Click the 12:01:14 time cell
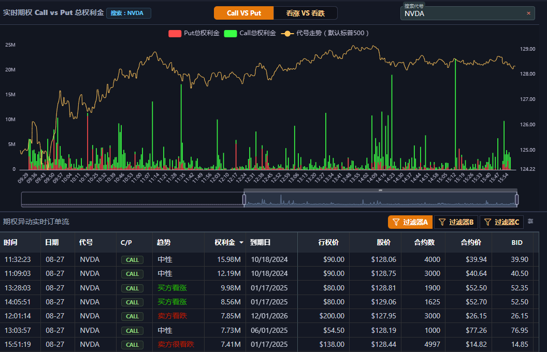This screenshot has height=352, width=547. (x=18, y=316)
